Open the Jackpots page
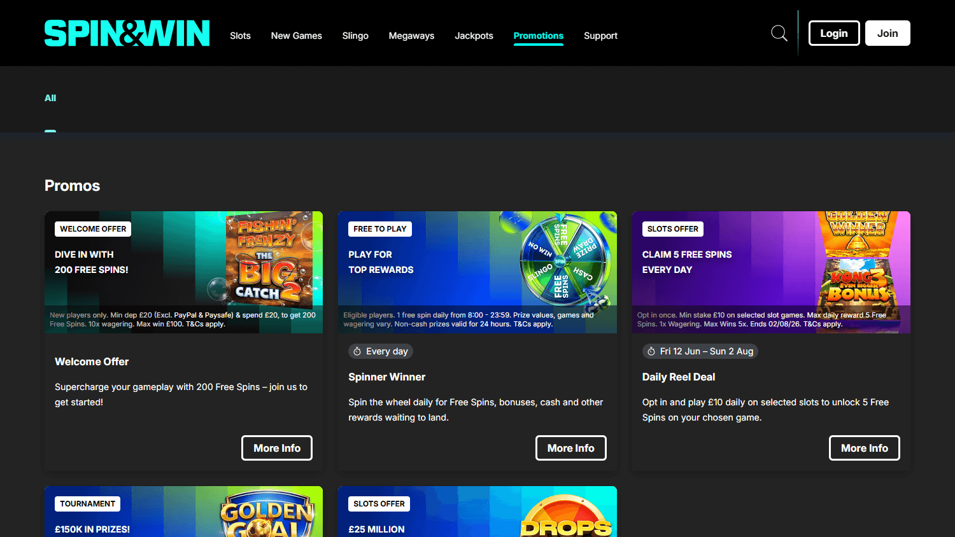This screenshot has height=537, width=955. tap(474, 36)
